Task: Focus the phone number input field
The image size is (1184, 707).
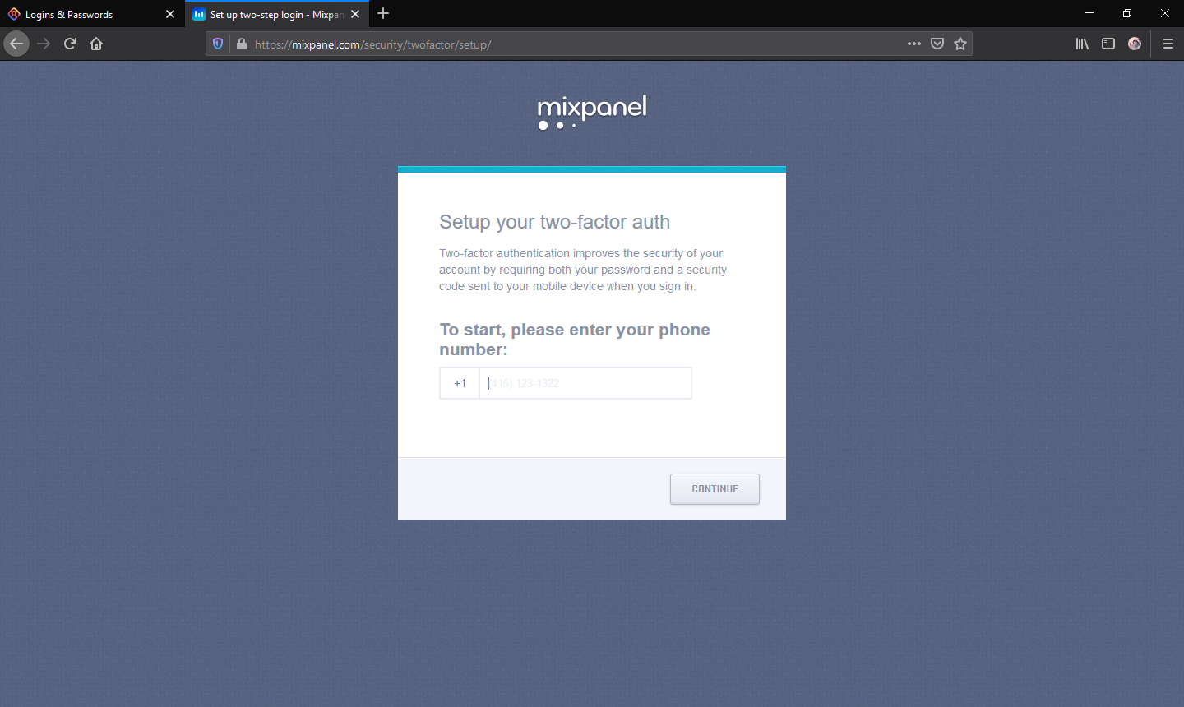Action: coord(585,383)
